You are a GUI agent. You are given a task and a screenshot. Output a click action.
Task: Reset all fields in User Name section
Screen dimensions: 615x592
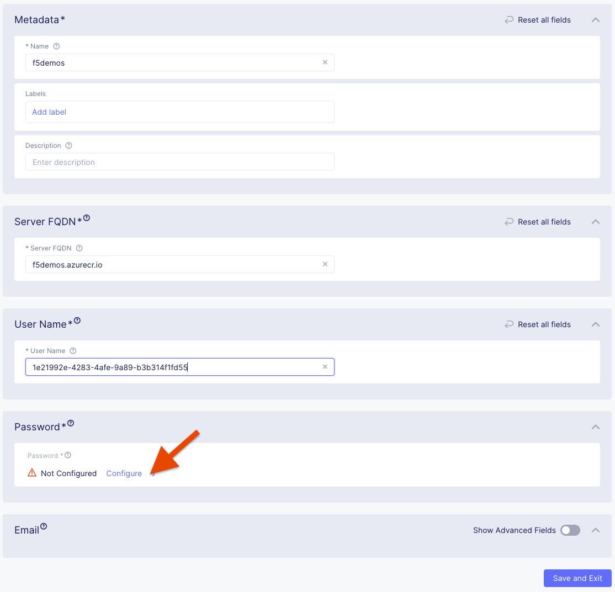[538, 324]
